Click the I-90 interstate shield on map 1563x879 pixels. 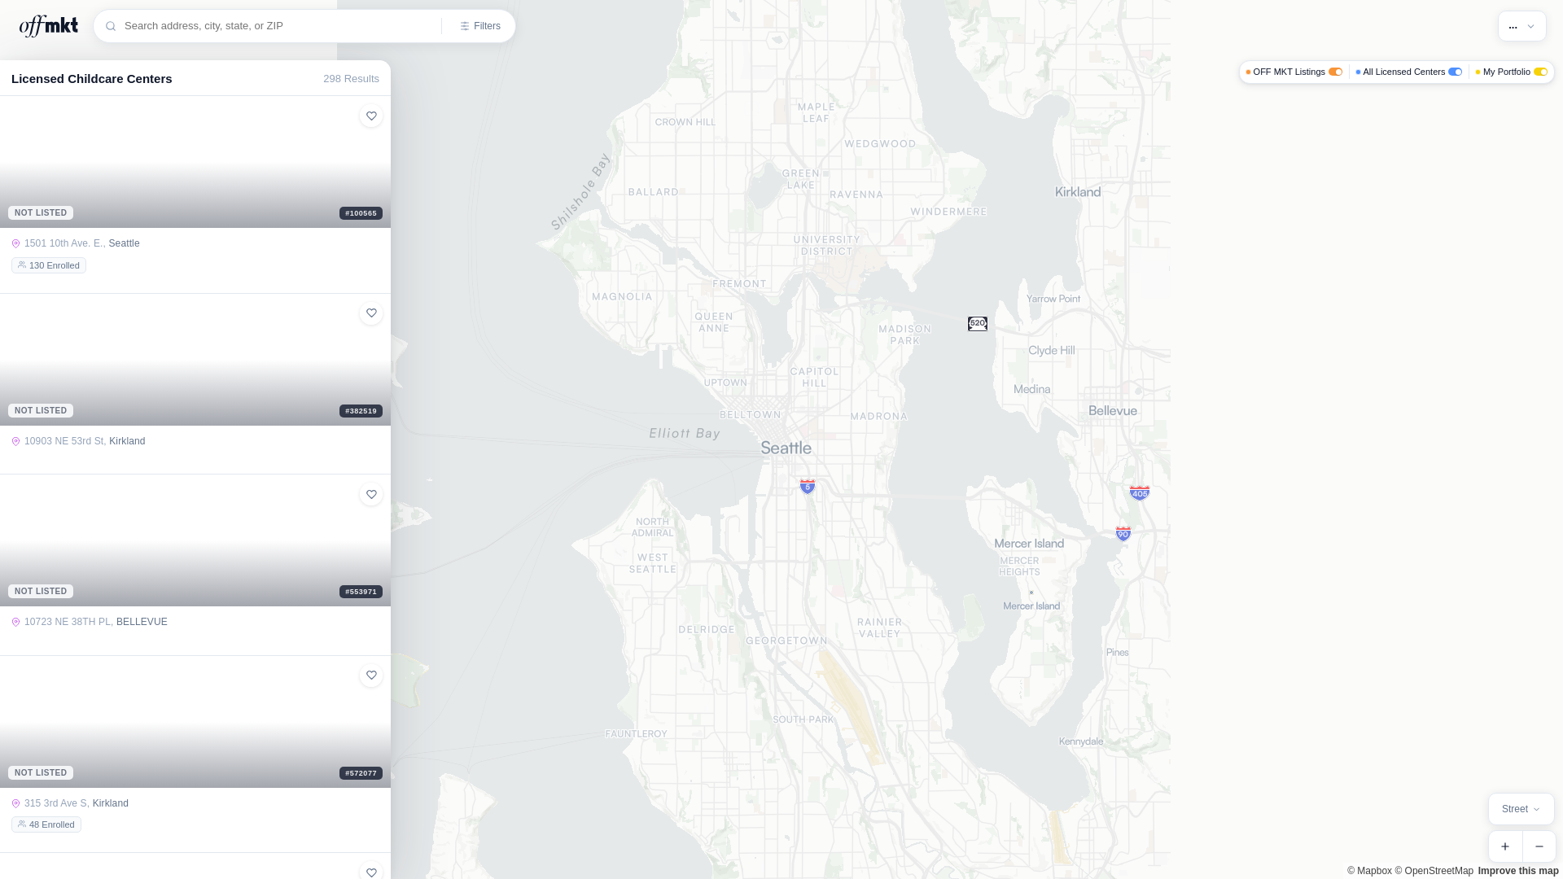pyautogui.click(x=1123, y=533)
